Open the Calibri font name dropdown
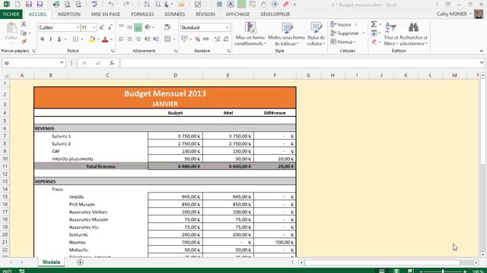This screenshot has height=273, width=487. (x=78, y=27)
